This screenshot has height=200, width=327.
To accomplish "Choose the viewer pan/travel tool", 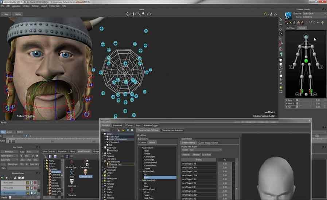I will click(x=133, y=14).
